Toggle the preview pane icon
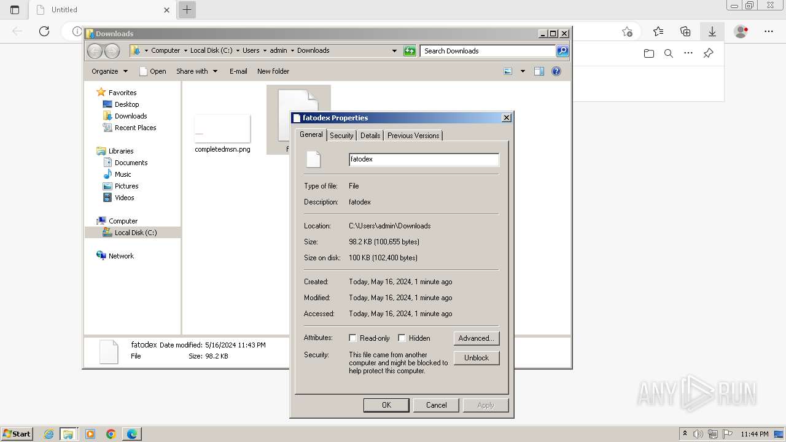This screenshot has width=786, height=442. [539, 71]
